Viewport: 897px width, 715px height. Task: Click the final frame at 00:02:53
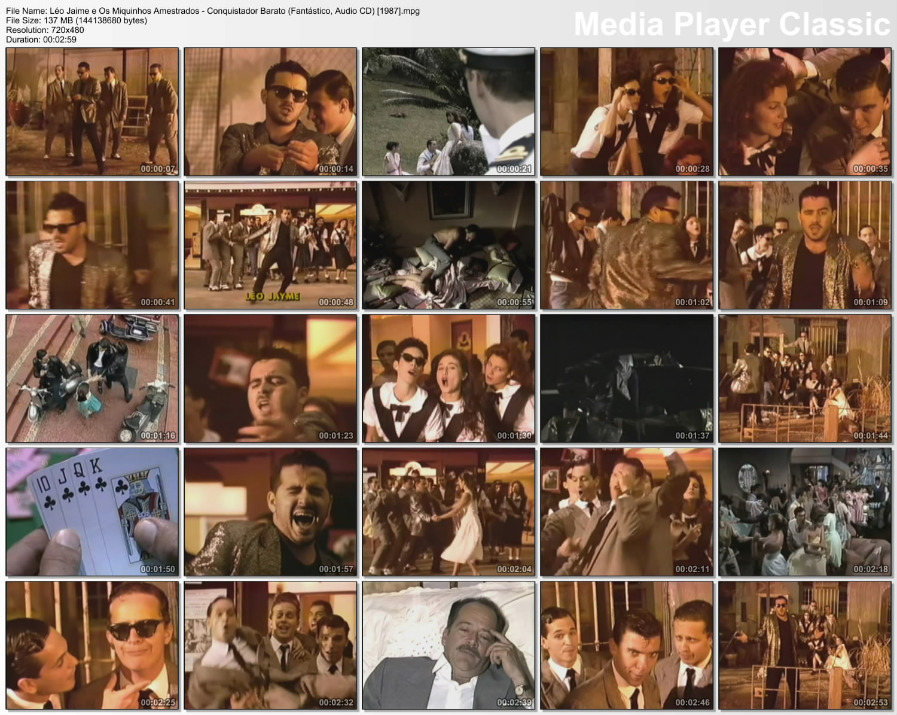coord(805,646)
